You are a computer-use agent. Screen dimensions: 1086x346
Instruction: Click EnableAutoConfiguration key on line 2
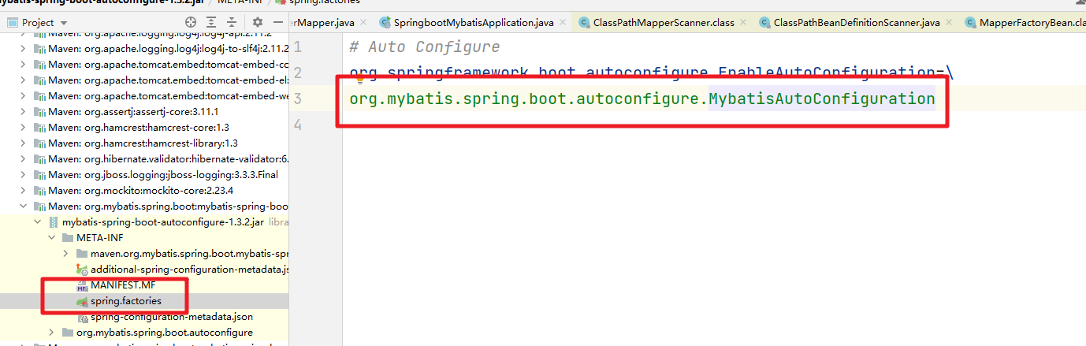(827, 73)
